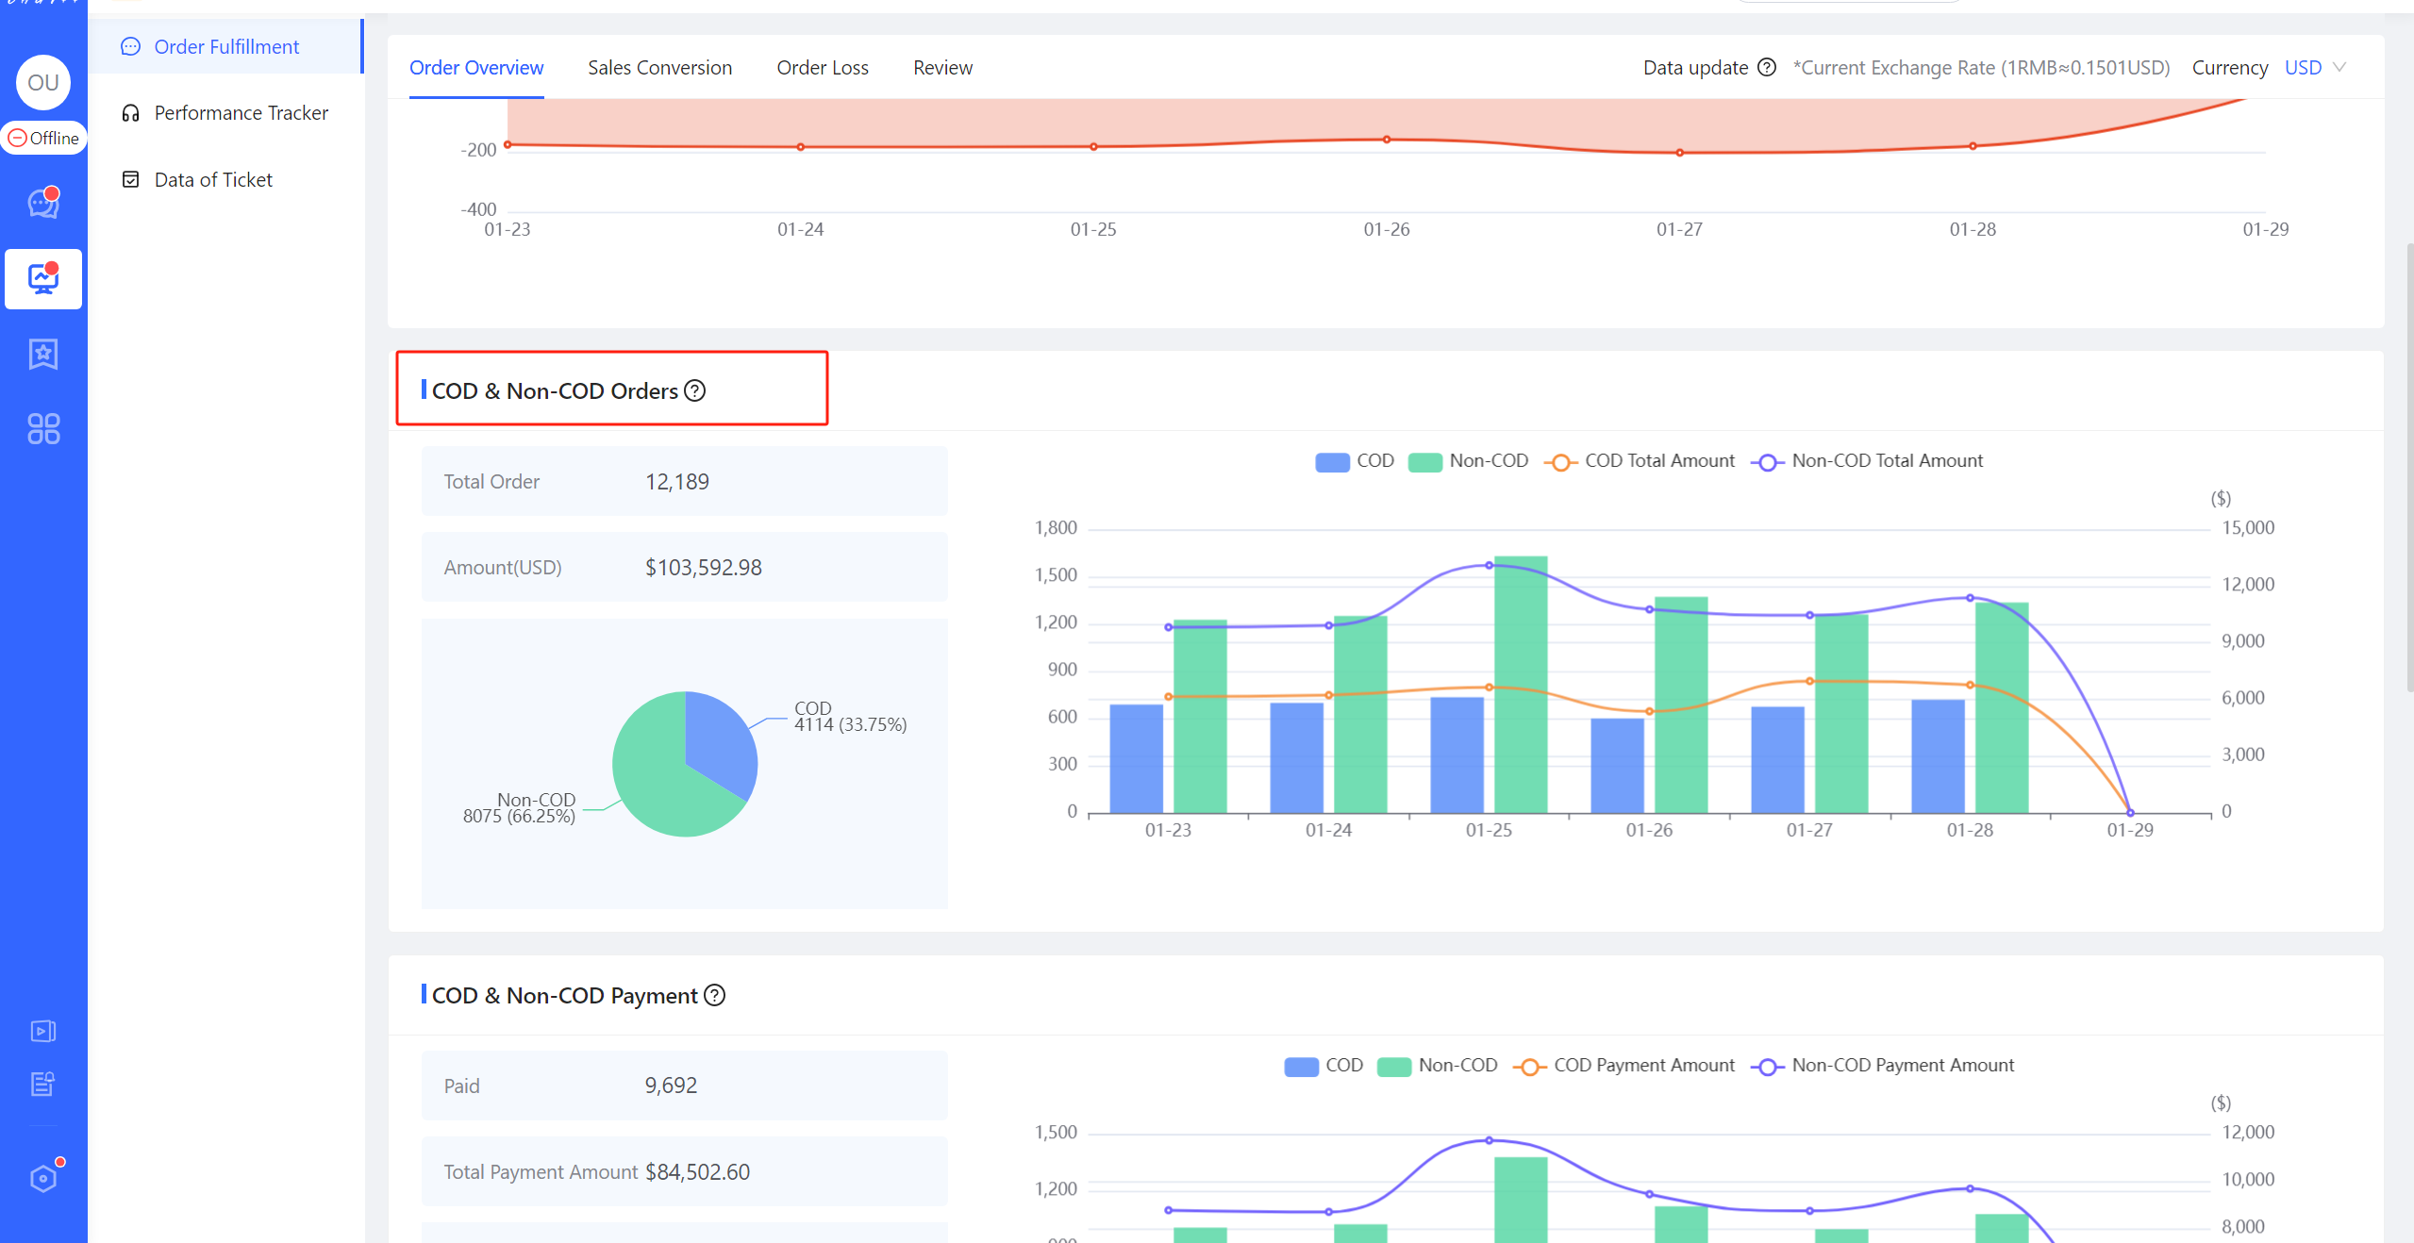Click the COD & Non-COD Payment heading
This screenshot has width=2414, height=1243.
[565, 995]
